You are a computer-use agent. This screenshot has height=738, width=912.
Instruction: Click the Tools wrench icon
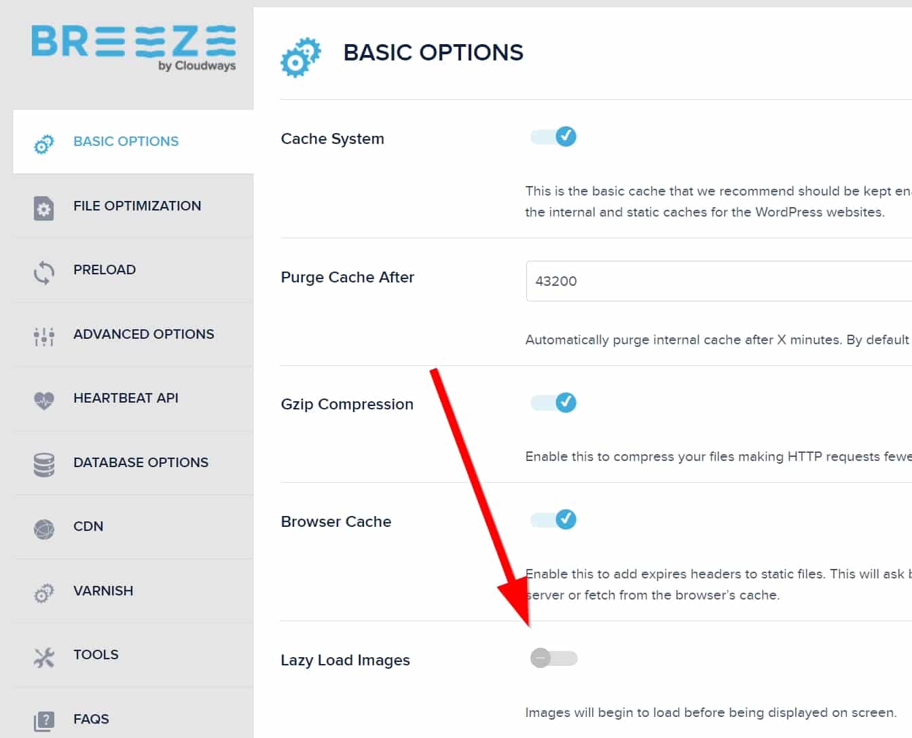pyautogui.click(x=43, y=657)
